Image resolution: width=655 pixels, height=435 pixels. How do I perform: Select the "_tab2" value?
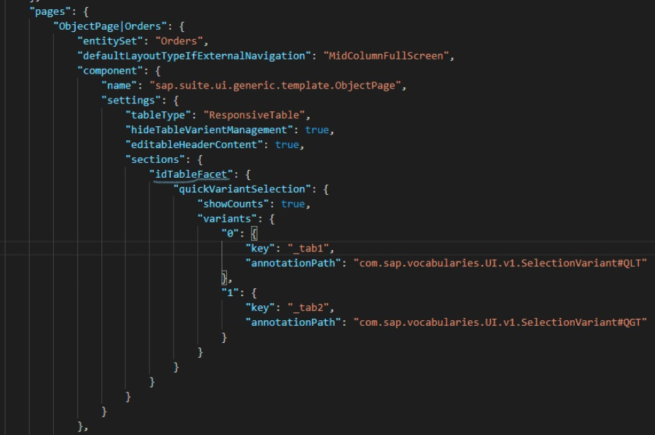(x=308, y=307)
